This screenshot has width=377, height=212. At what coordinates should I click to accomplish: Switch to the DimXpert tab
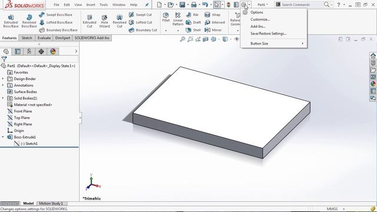(62, 38)
